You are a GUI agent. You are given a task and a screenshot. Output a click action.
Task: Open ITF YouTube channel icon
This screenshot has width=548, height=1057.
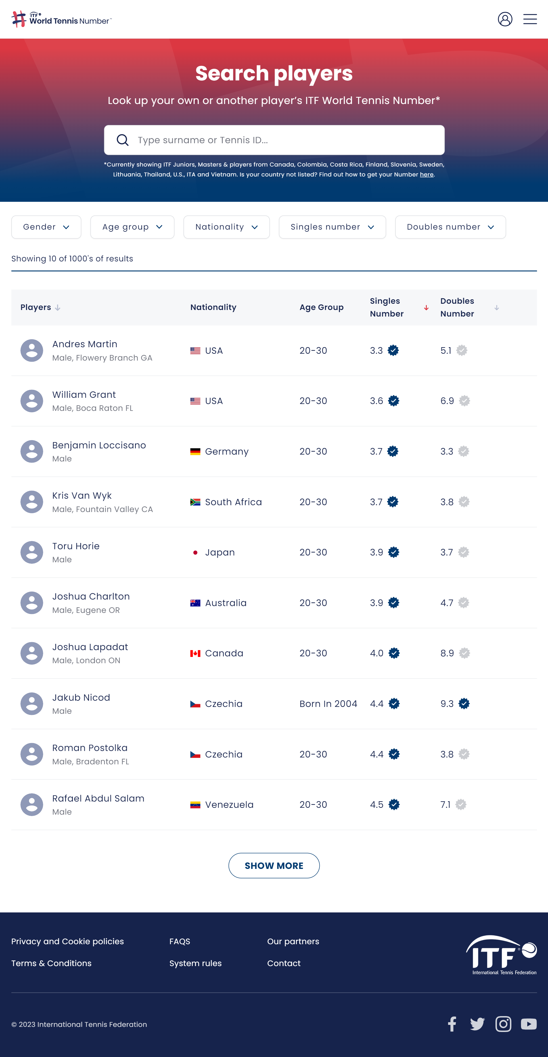[x=529, y=1024]
